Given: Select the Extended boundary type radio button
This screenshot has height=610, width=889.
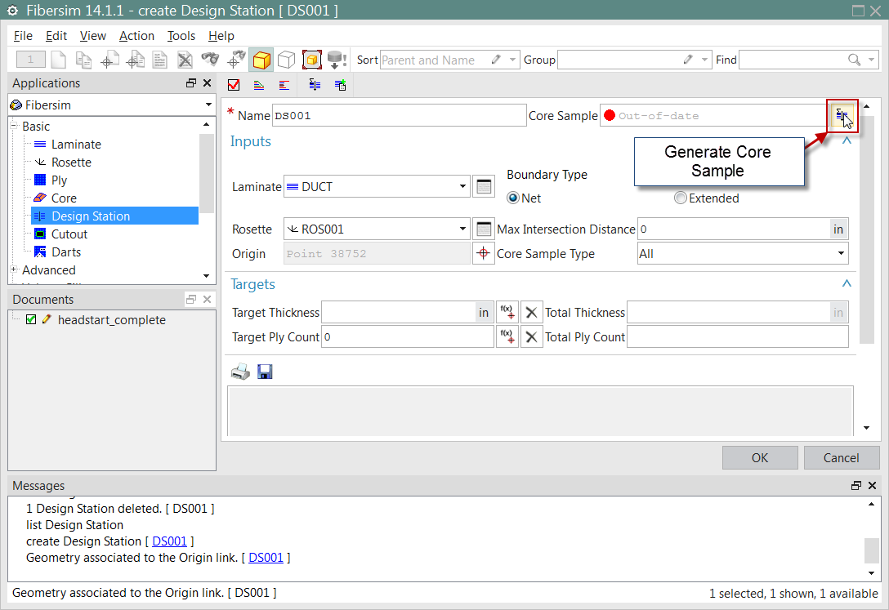Looking at the screenshot, I should point(680,198).
